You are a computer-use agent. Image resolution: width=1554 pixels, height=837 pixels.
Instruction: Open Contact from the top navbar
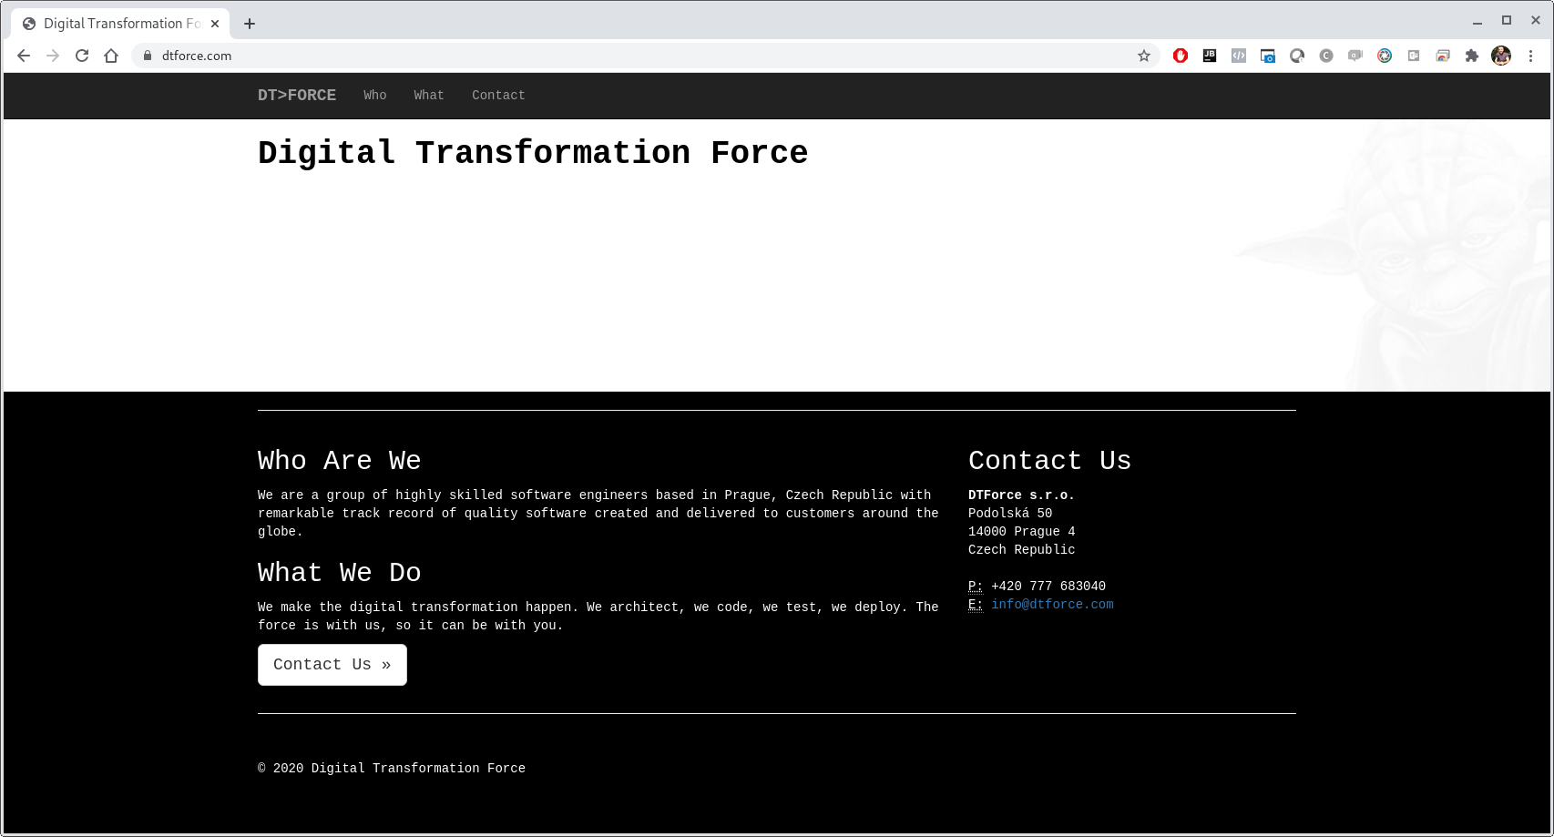click(x=498, y=95)
